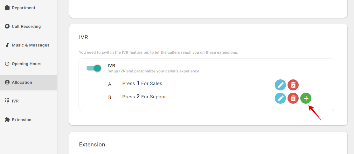Delete the Press 2 For Support option
This screenshot has width=354, height=154.
293,98
